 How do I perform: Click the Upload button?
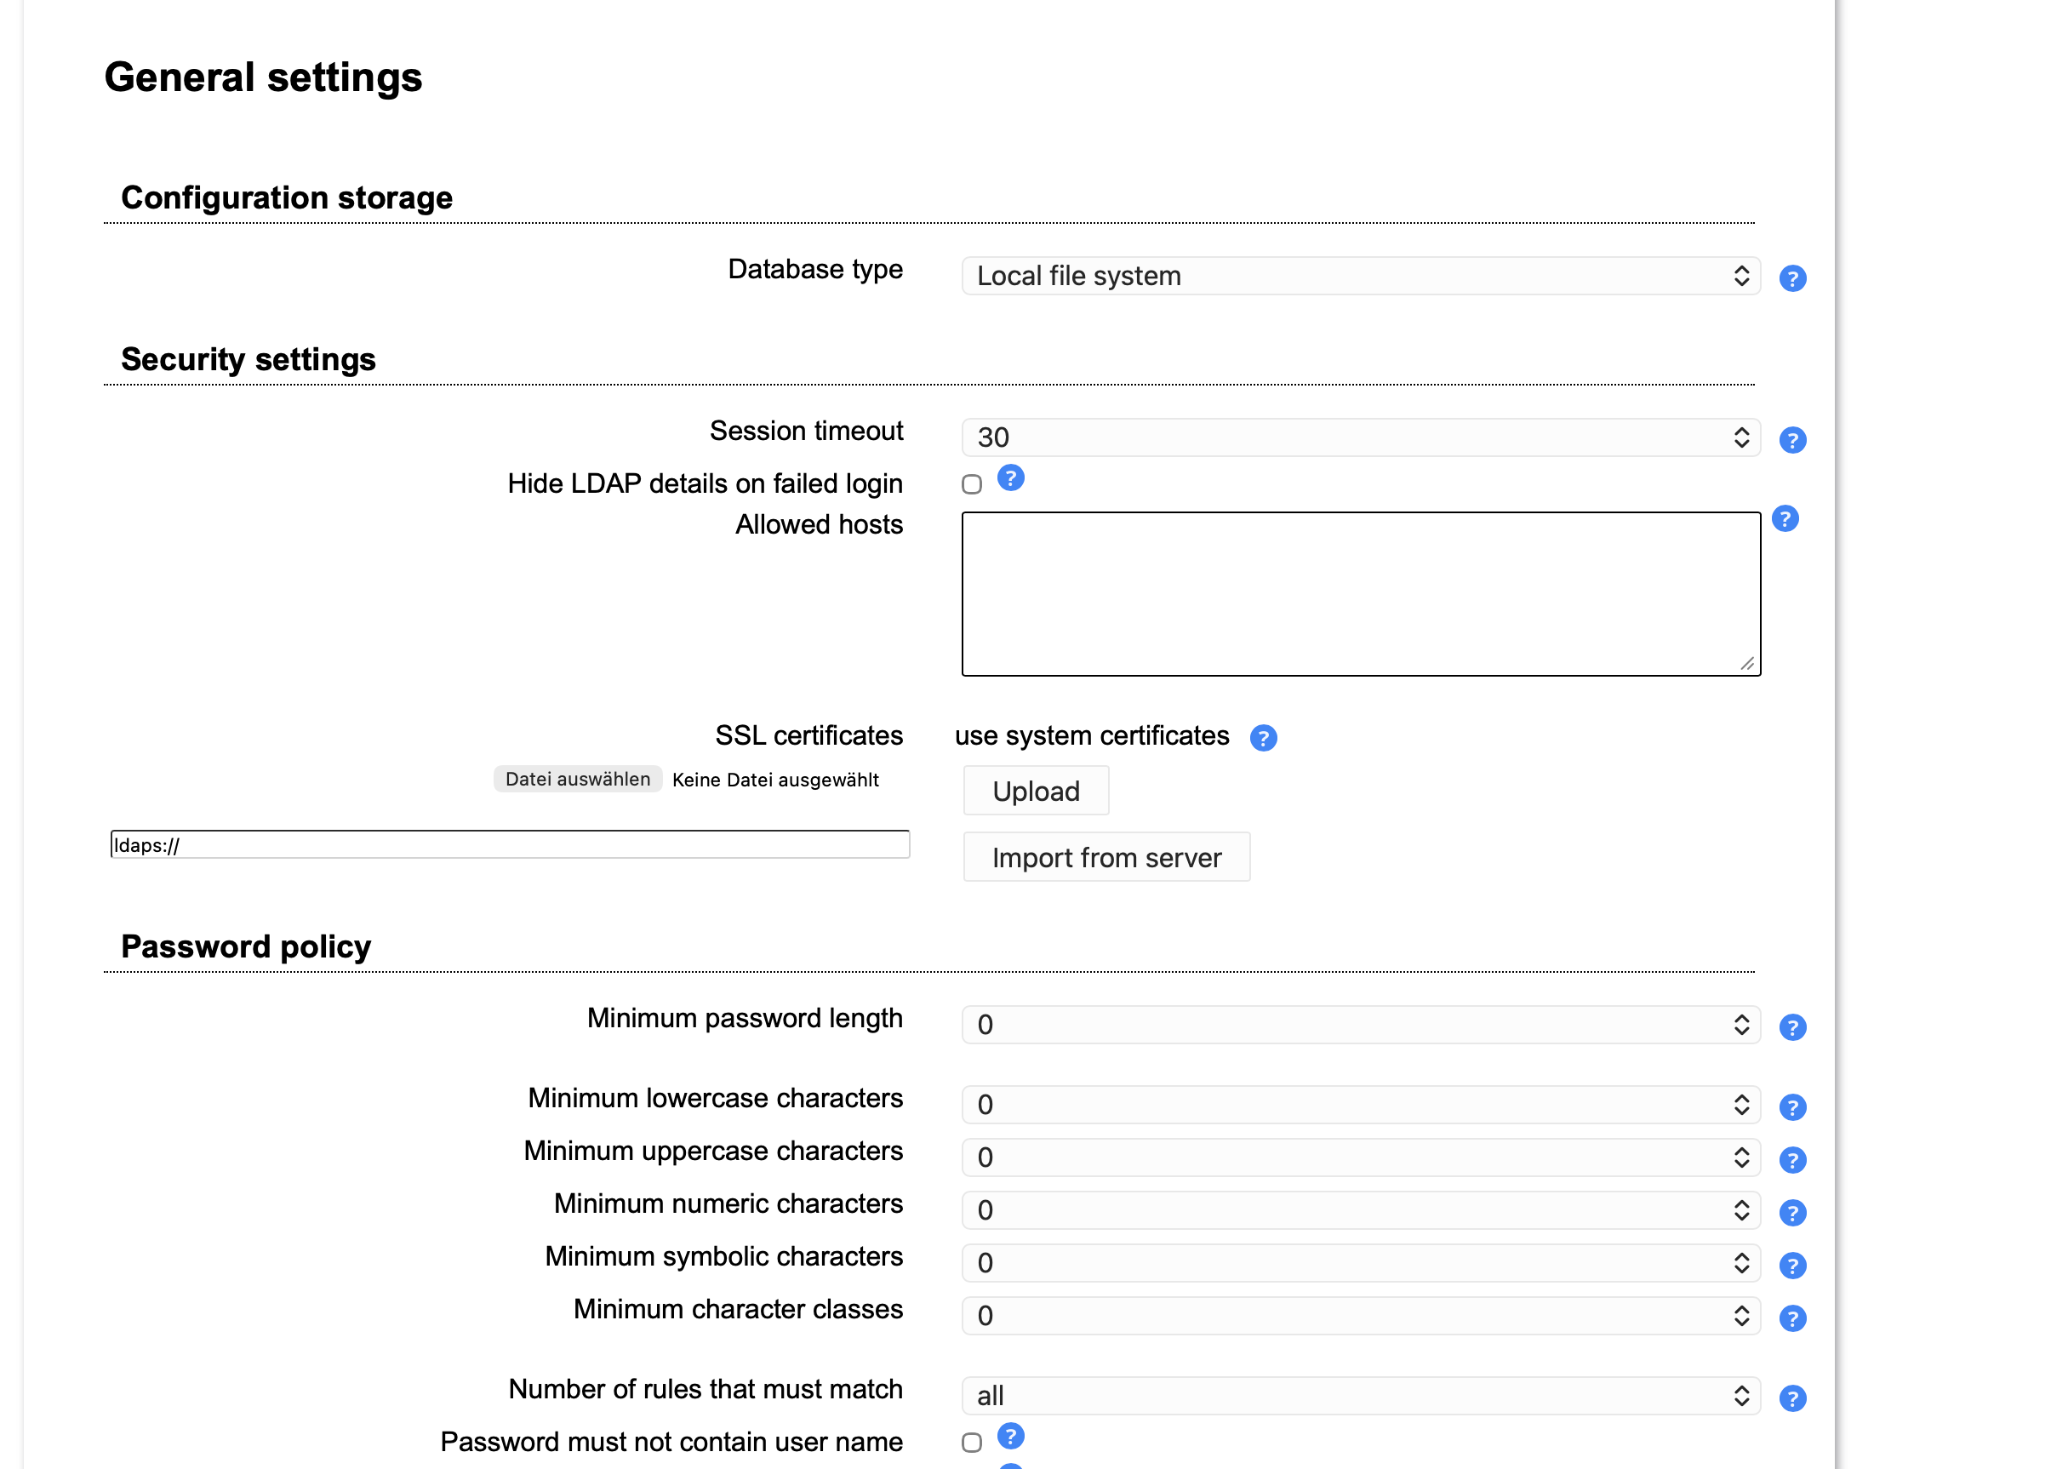[1036, 792]
